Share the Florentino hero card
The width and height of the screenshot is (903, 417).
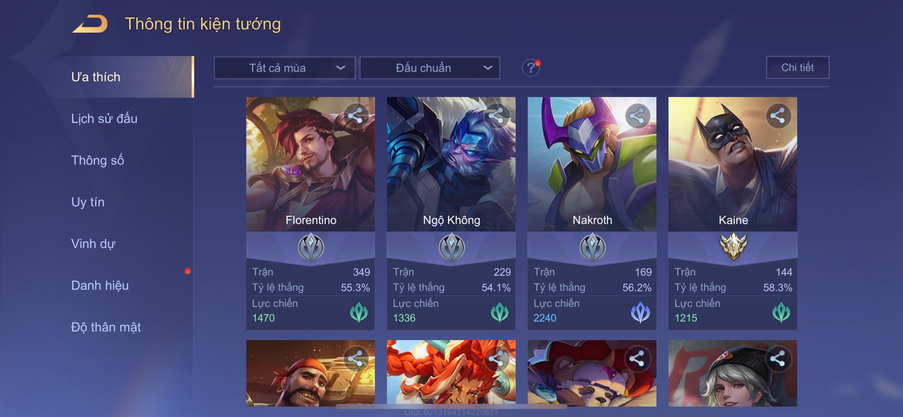tap(356, 115)
